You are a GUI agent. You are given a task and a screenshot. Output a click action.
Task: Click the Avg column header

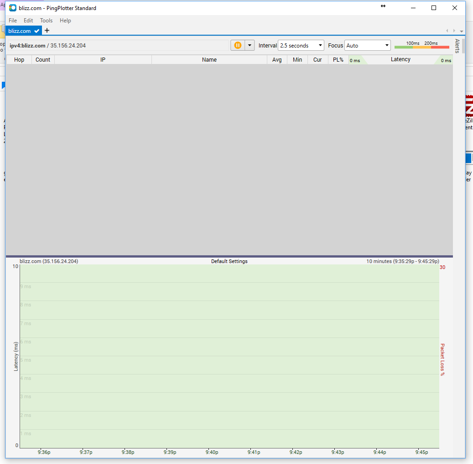coord(277,60)
